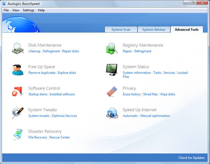
Task: Click the System Tweaks gear and screwdriver icon
Action: click(x=18, y=113)
